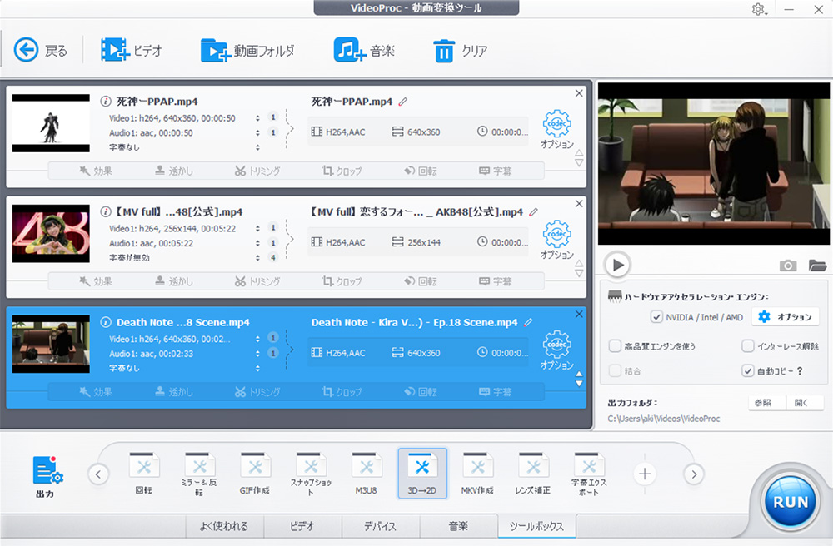Take a snapshot with the camera icon
Viewport: 833px width, 546px height.
[788, 266]
